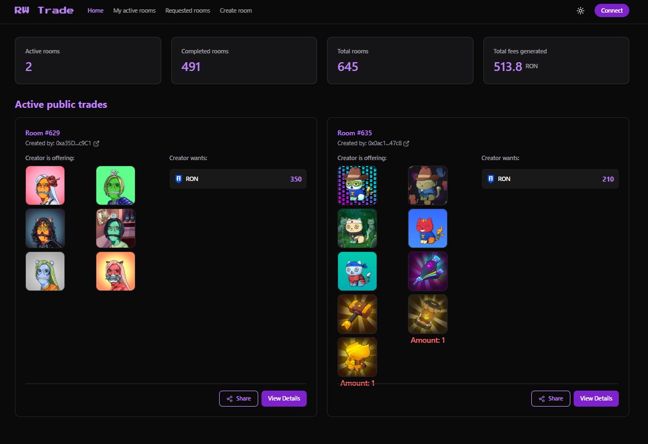
Task: Click the Active public trades heading
Action: pyautogui.click(x=61, y=105)
